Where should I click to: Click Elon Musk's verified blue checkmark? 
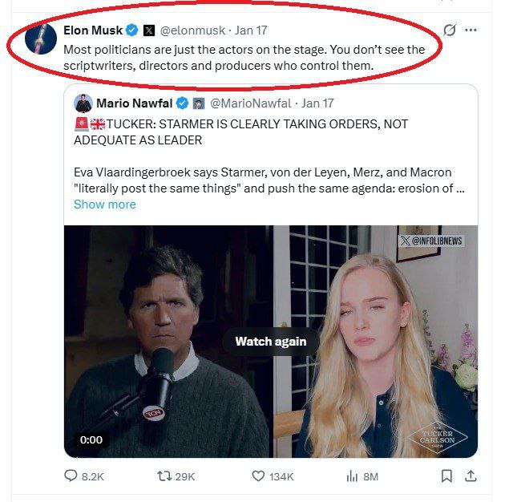coord(132,30)
